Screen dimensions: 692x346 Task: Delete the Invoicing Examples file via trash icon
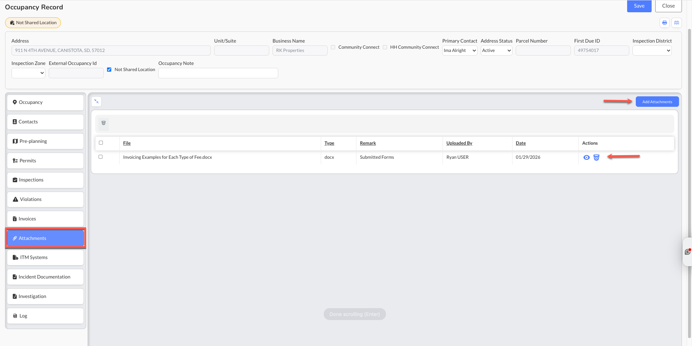tap(596, 157)
